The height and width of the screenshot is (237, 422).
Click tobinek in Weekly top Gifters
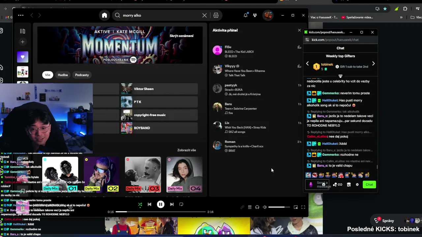[327, 65]
